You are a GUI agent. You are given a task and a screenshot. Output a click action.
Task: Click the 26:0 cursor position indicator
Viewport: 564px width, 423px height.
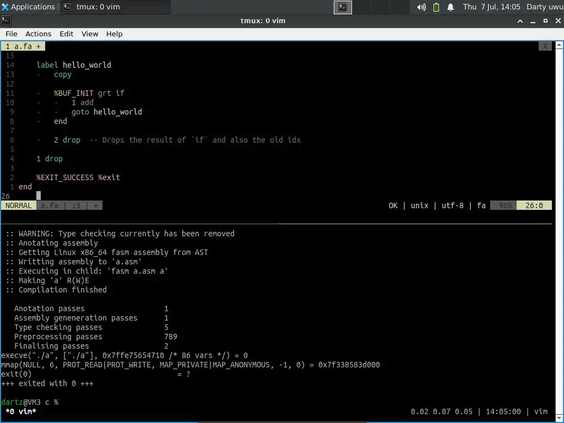point(534,205)
